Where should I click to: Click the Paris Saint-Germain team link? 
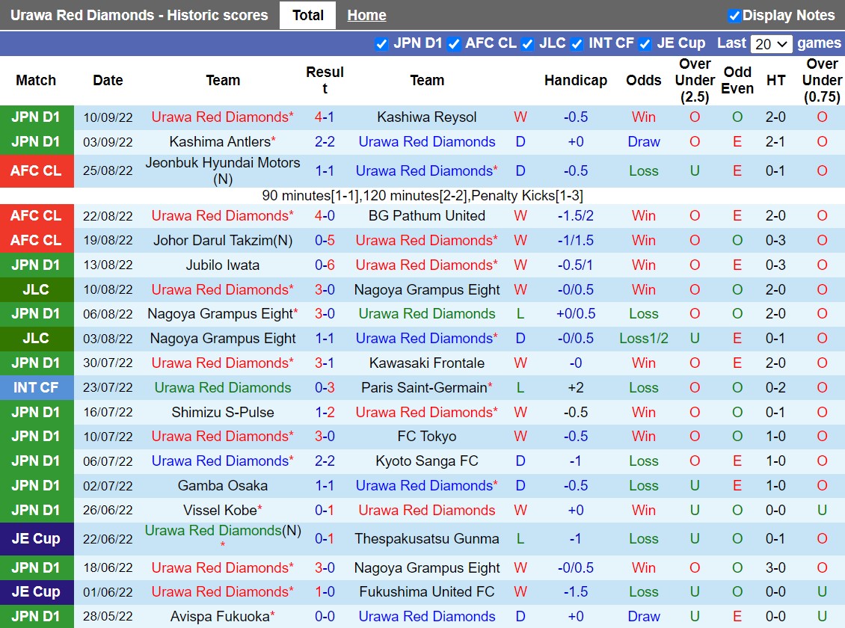click(x=424, y=387)
